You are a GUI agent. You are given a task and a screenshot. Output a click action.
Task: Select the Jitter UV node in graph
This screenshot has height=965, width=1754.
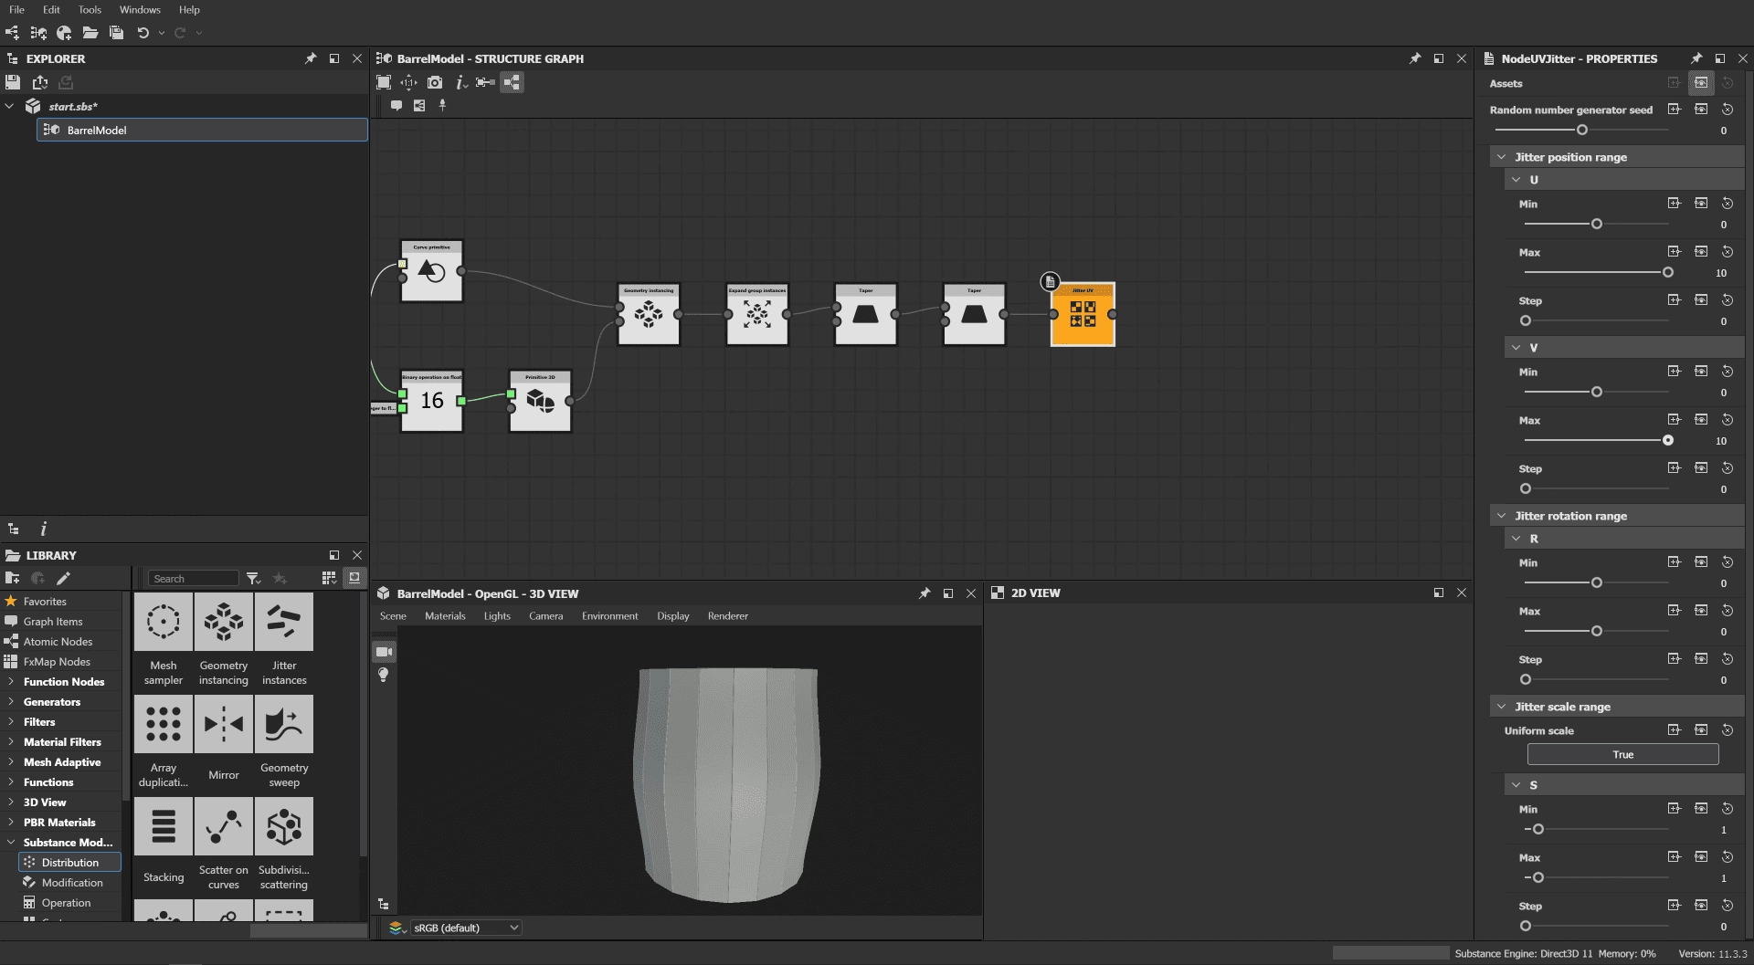click(x=1083, y=314)
